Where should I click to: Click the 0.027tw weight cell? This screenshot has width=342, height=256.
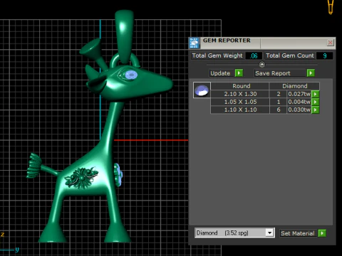[x=299, y=94]
